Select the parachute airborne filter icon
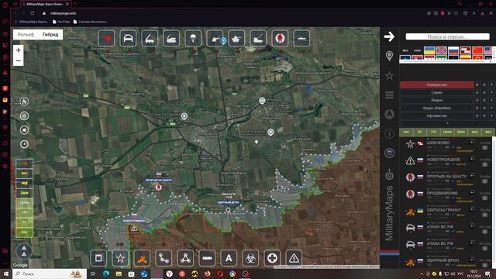 (x=193, y=38)
